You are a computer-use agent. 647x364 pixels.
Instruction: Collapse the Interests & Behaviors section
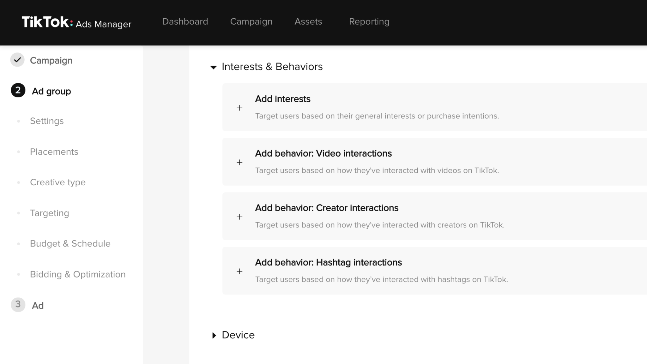pyautogui.click(x=214, y=67)
